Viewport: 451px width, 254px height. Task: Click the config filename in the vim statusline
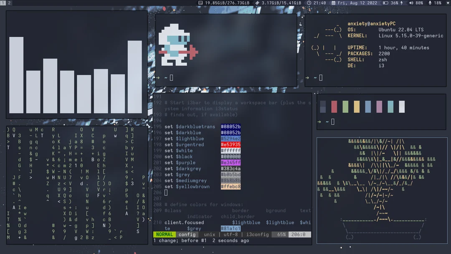[187, 234]
